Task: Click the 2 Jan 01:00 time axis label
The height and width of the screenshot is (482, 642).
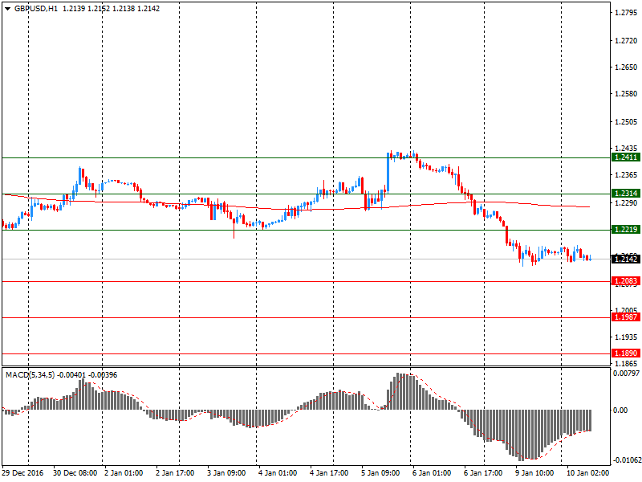Action: [x=124, y=473]
